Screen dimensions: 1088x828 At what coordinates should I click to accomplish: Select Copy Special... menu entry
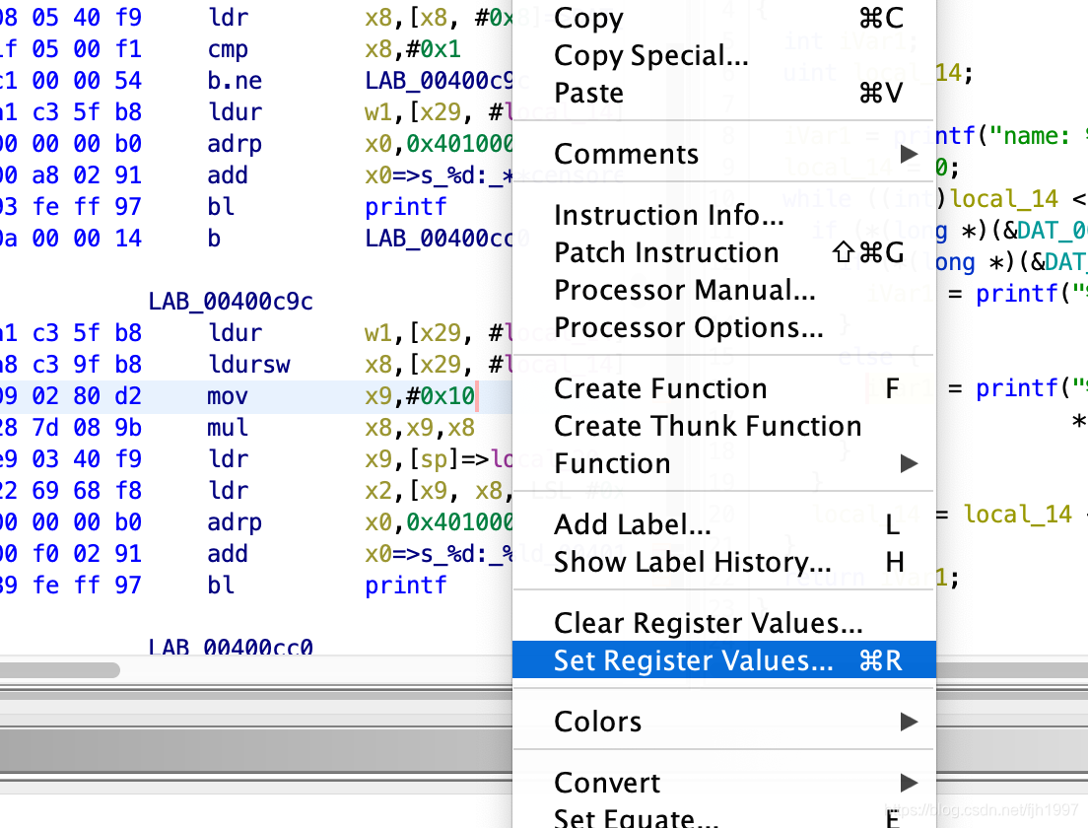click(723, 55)
